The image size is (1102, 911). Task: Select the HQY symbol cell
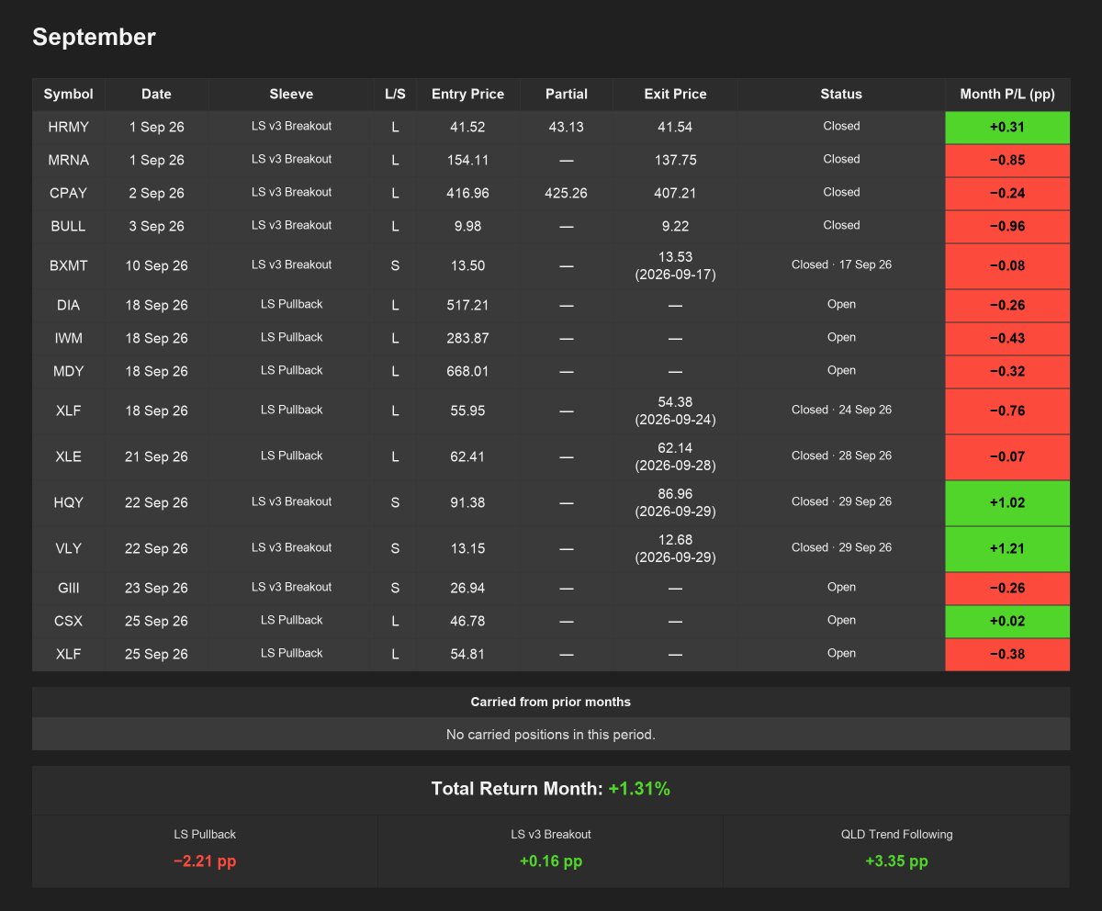click(69, 502)
